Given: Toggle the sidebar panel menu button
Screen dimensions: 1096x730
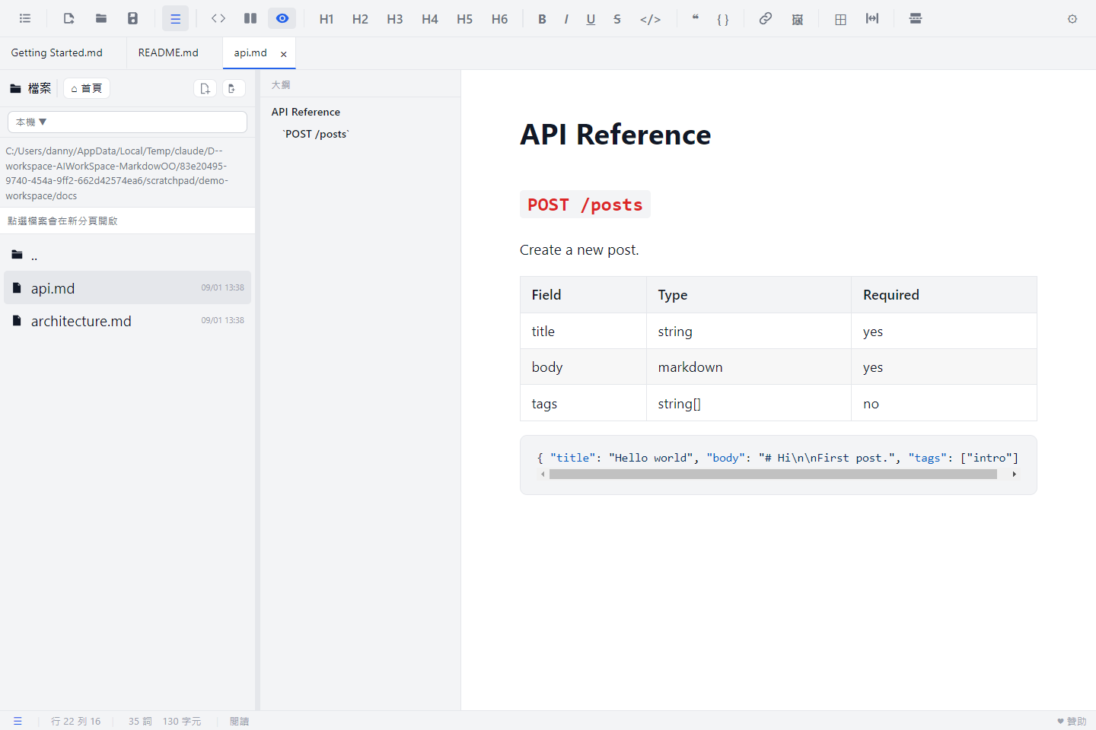Looking at the screenshot, I should (175, 19).
